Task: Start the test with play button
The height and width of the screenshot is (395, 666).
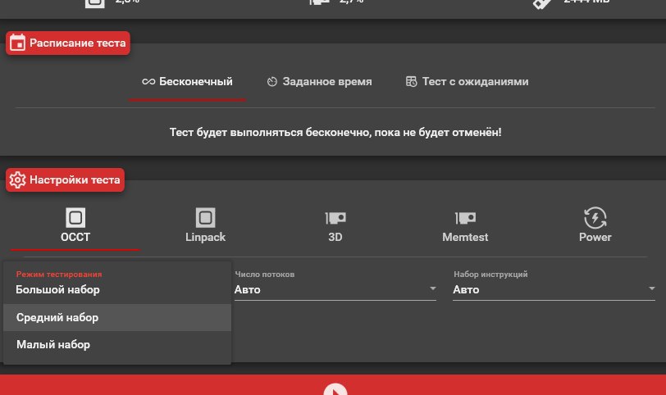Action: tap(335, 389)
